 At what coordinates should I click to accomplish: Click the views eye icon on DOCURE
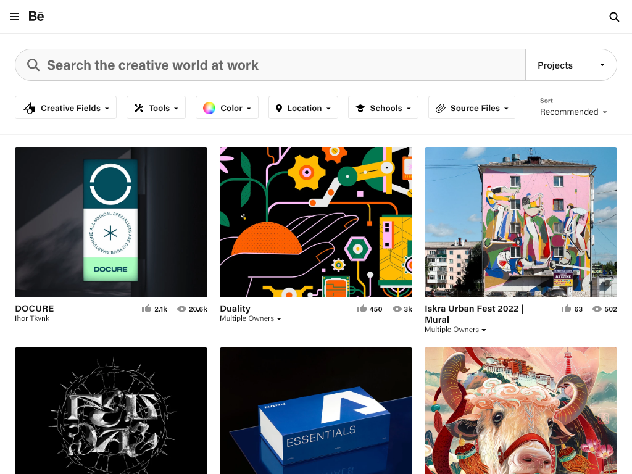pyautogui.click(x=182, y=309)
